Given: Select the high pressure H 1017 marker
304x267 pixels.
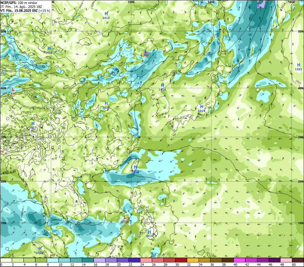Looking at the screenshot, I should (33, 125).
